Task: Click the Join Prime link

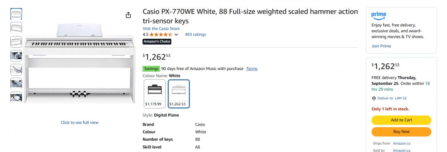Action: pyautogui.click(x=381, y=46)
